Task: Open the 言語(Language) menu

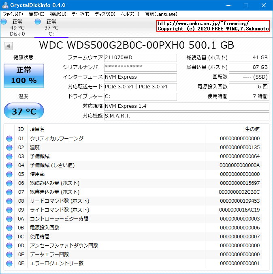Action: 161,14
